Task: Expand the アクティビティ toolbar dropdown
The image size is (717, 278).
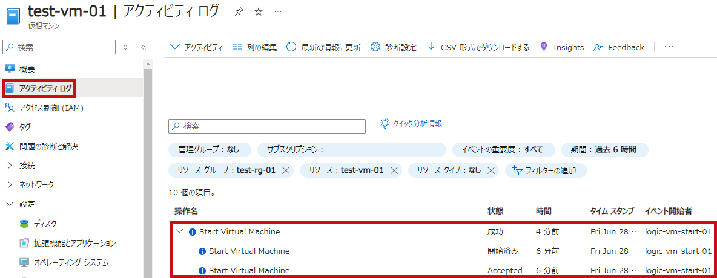Action: [196, 47]
